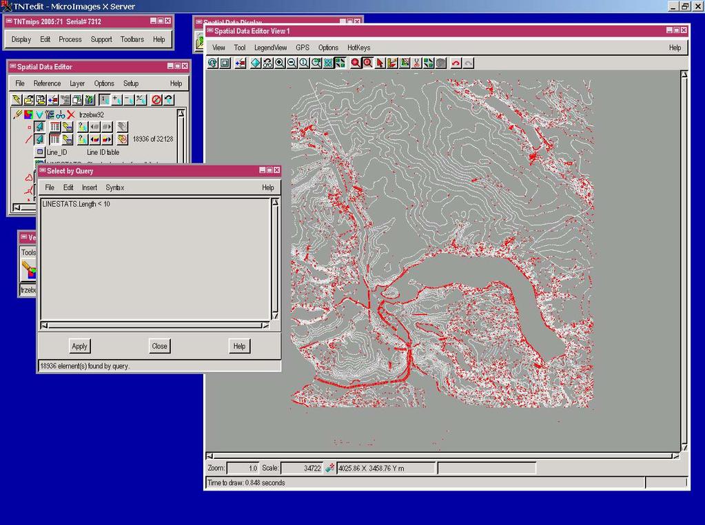This screenshot has height=525, width=705.
Task: Click the cyan diamond icon in the View toolbar
Action: pyautogui.click(x=256, y=63)
